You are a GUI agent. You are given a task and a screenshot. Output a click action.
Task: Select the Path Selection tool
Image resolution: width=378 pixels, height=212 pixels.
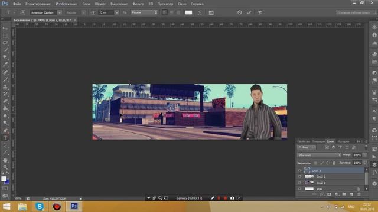click(x=5, y=145)
